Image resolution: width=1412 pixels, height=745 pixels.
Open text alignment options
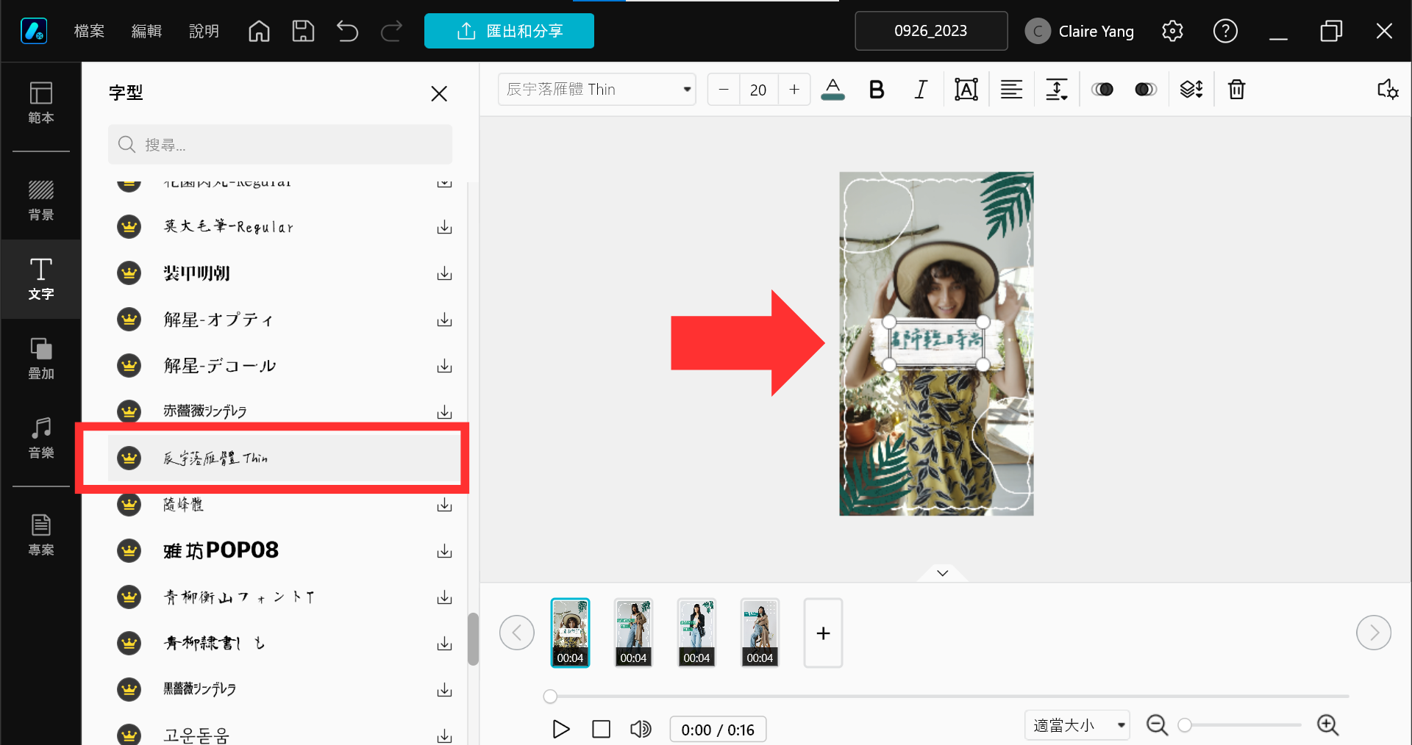[1011, 90]
